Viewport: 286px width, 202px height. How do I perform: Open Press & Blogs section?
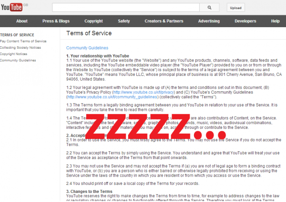56,21
